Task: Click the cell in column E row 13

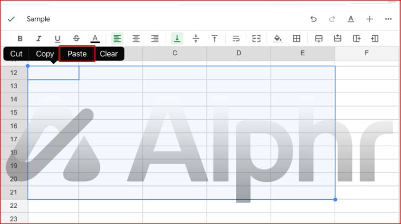Action: pyautogui.click(x=303, y=86)
